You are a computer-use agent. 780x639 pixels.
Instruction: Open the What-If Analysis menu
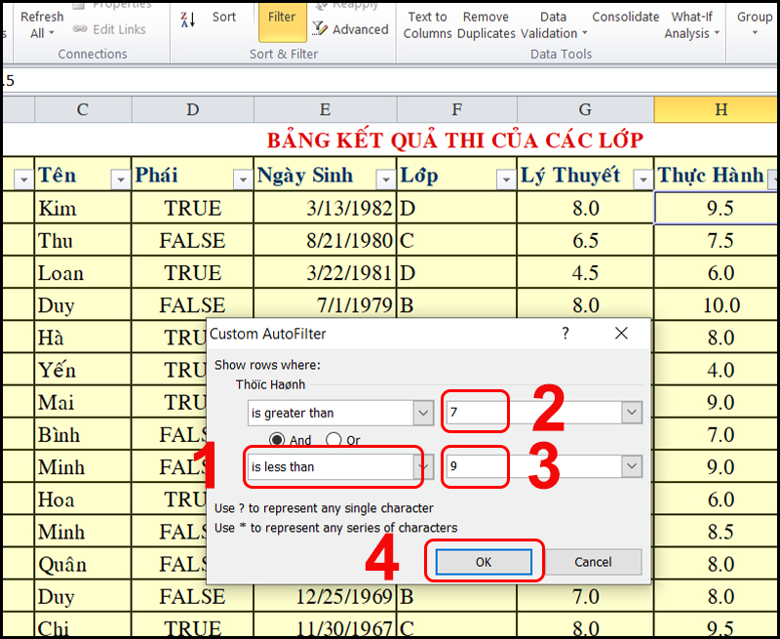pyautogui.click(x=692, y=24)
